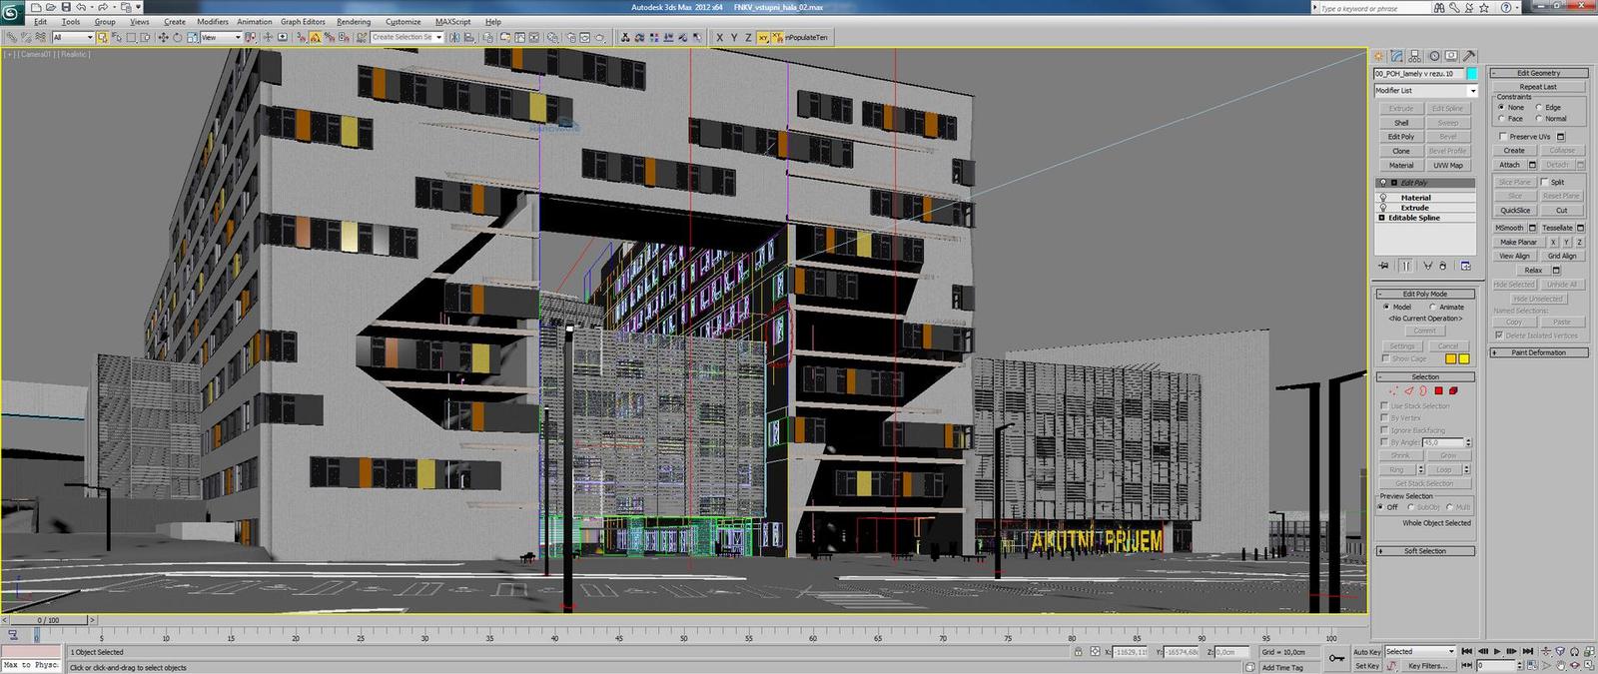Select the Edge constraint radio button
This screenshot has height=674, width=1598.
pos(1539,107)
